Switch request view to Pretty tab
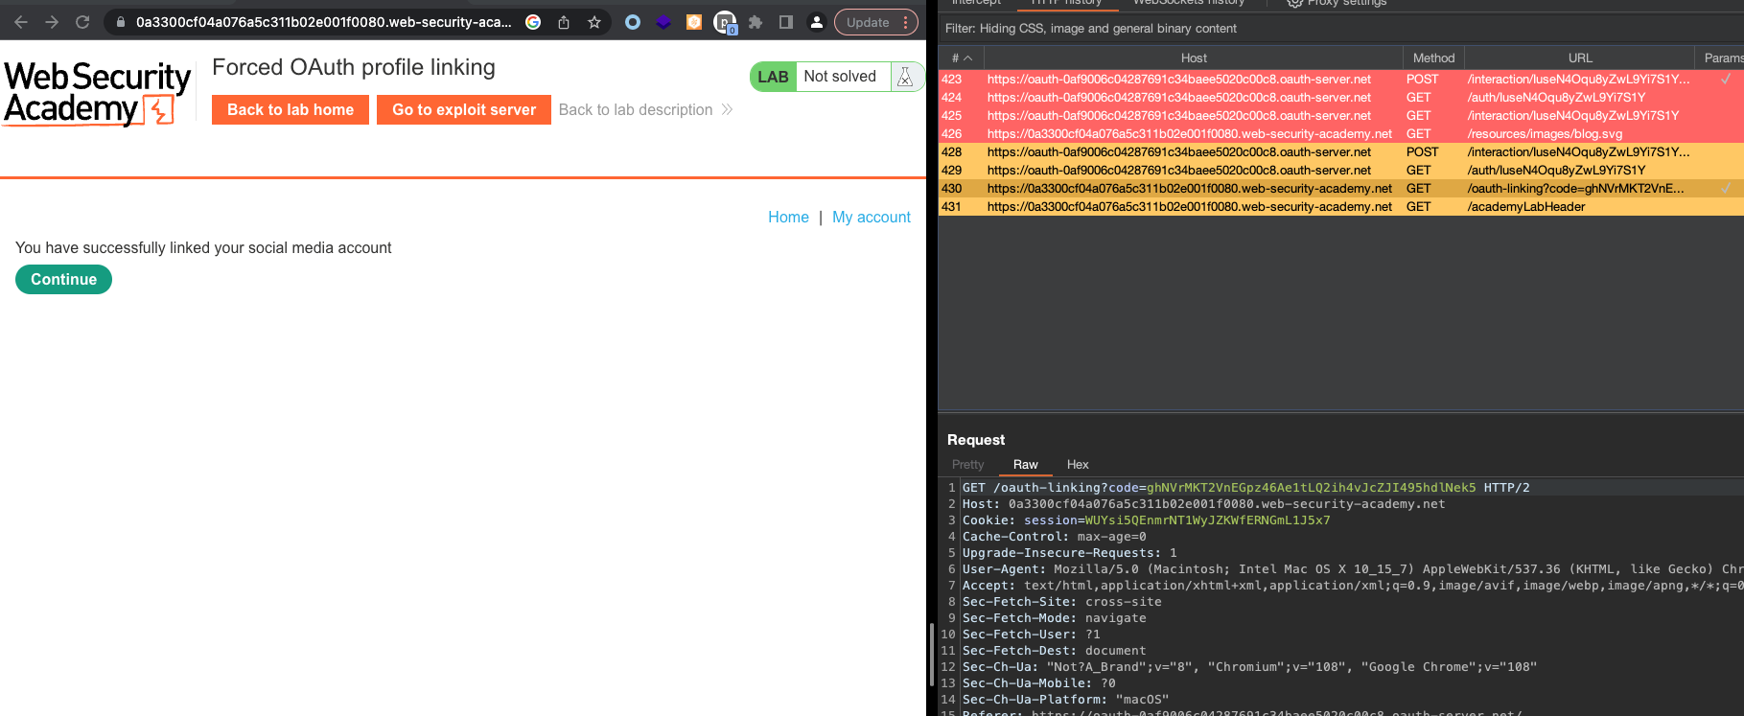Image resolution: width=1744 pixels, height=716 pixels. (x=967, y=465)
